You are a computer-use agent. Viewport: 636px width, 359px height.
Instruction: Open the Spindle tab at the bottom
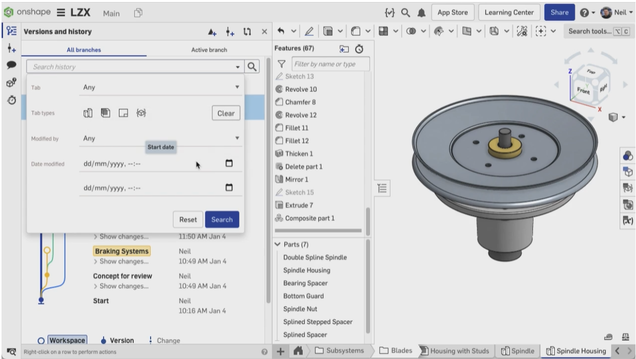pyautogui.click(x=518, y=351)
